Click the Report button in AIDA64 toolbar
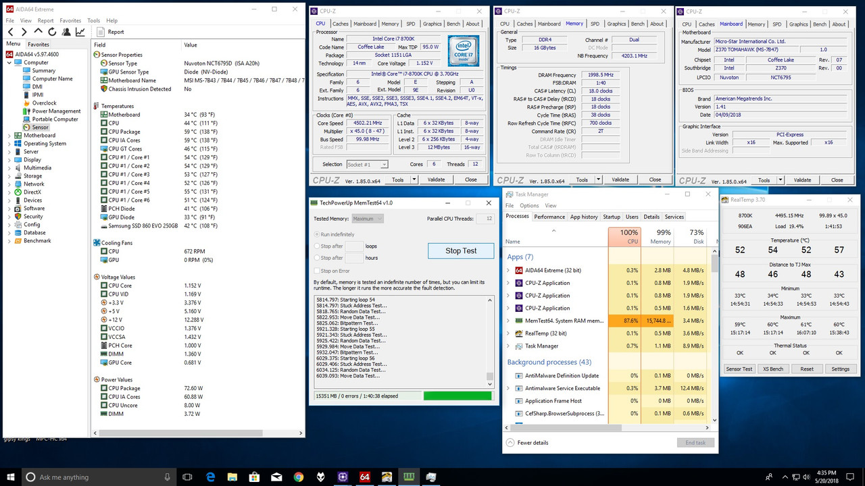 [111, 32]
